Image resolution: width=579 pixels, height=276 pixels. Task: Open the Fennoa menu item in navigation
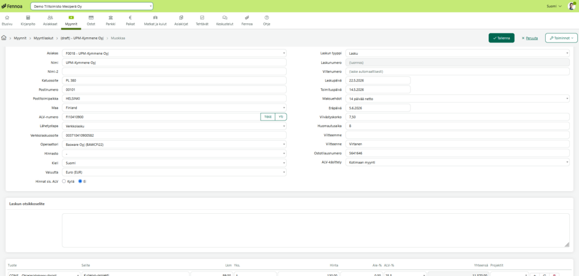247,20
